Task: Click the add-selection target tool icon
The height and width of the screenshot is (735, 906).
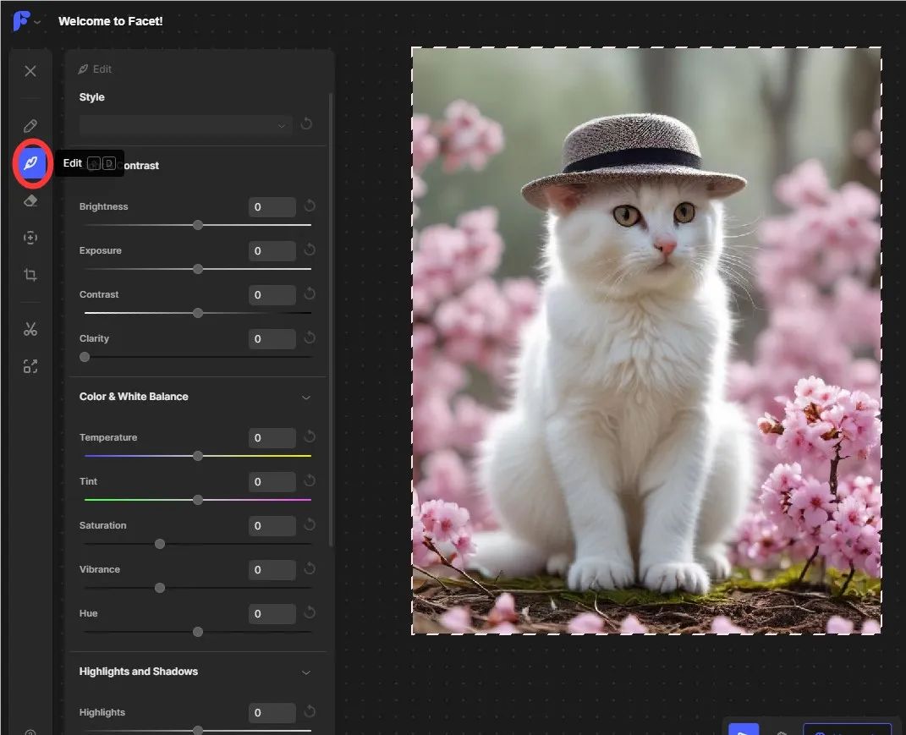Action: coord(30,238)
